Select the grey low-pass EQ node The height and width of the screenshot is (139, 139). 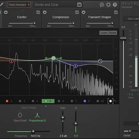coord(100,61)
